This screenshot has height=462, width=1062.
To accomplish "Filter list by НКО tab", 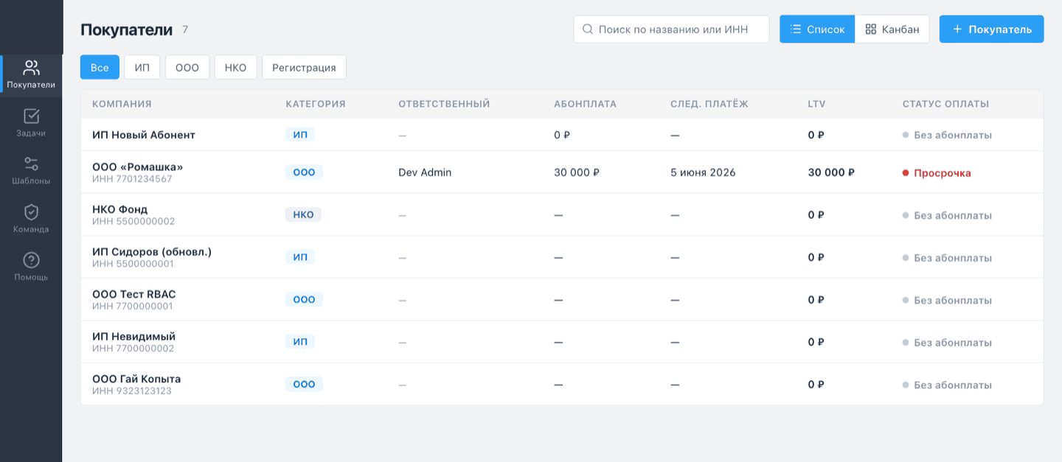I will click(236, 67).
